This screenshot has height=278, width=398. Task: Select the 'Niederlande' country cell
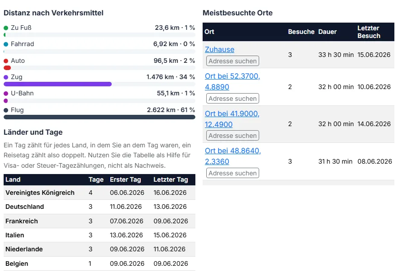pos(24,249)
